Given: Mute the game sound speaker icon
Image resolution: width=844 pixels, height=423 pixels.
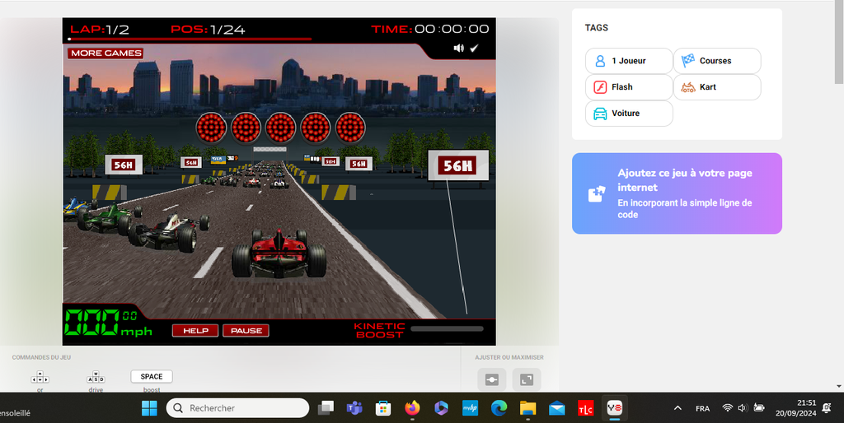Looking at the screenshot, I should [459, 49].
